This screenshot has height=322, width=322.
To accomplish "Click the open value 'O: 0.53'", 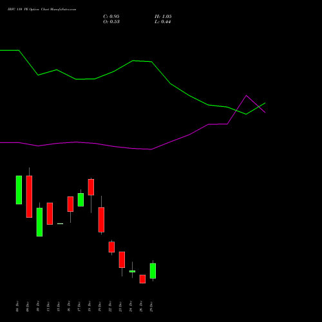I will [111, 22].
